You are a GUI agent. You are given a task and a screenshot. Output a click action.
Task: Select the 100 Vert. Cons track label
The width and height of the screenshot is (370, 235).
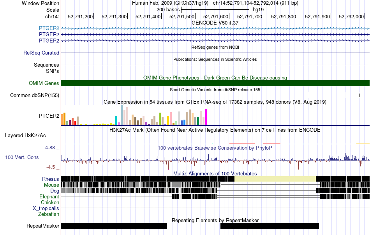click(22, 157)
